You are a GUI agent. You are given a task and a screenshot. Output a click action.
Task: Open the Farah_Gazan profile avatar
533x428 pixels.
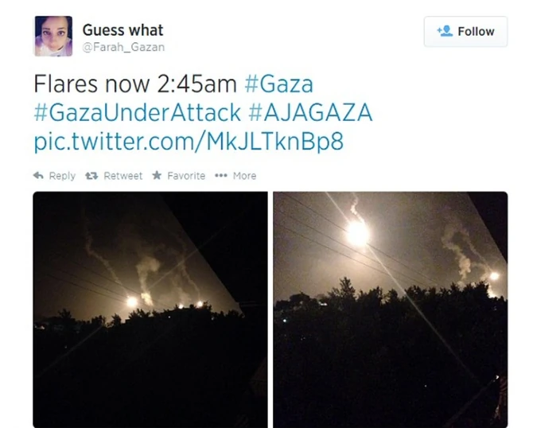tap(53, 36)
